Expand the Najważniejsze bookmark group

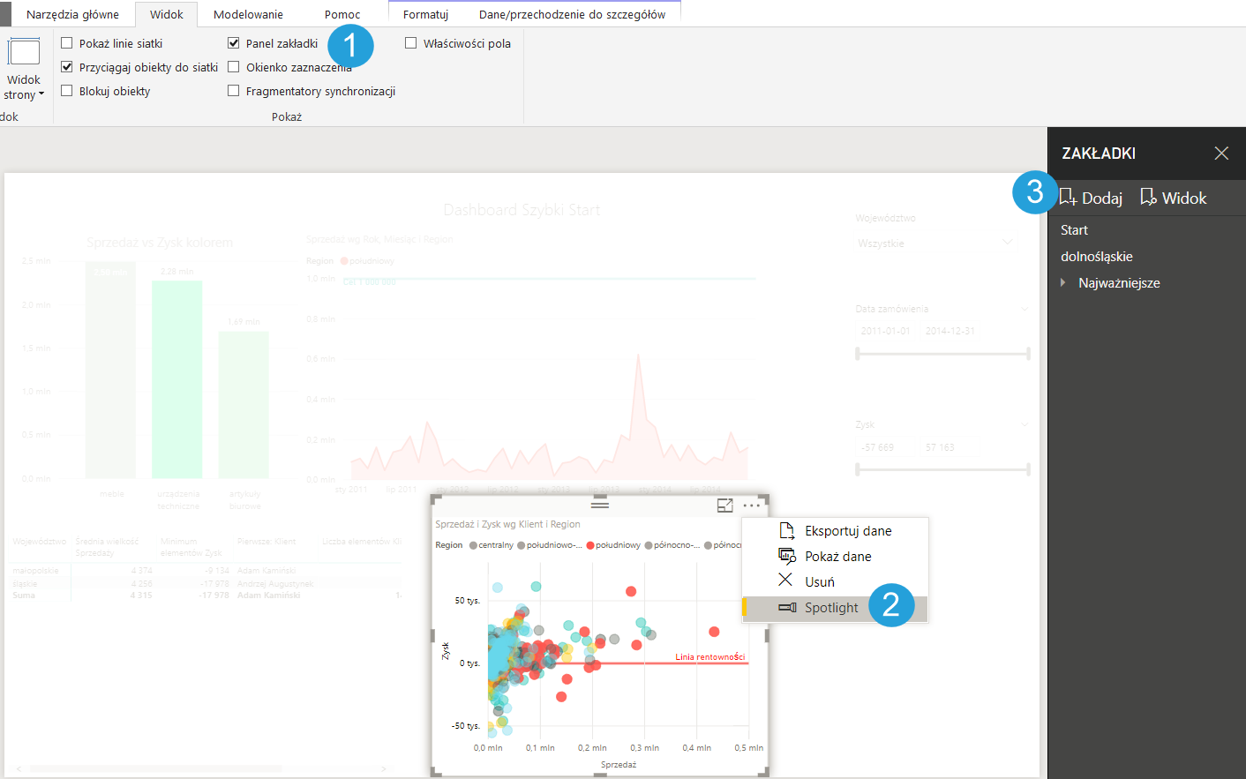point(1063,282)
